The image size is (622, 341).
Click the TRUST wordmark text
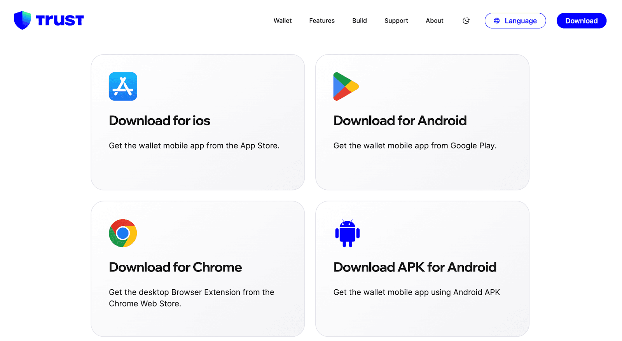60,21
